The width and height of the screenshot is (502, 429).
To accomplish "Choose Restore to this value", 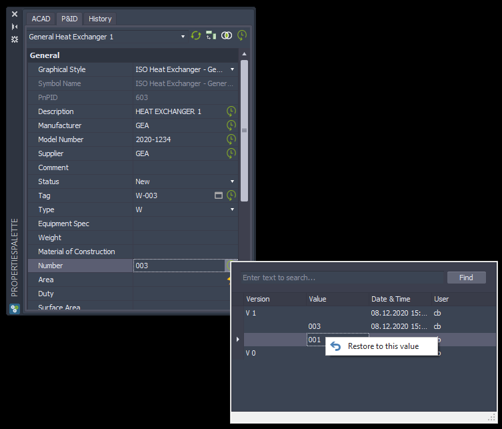I will point(383,346).
